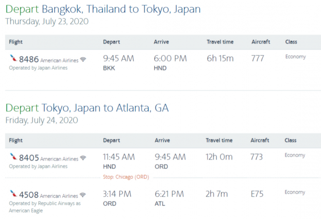Click the Bangkok to Tokyo heading
321x219 pixels.
(103, 9)
